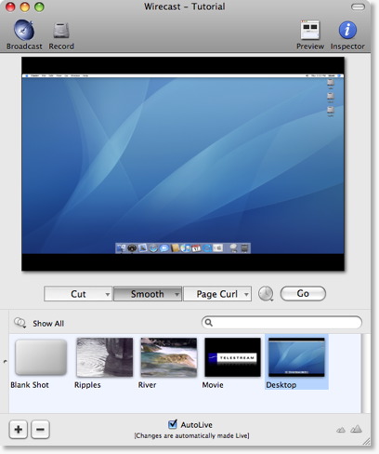This screenshot has width=379, height=454.
Task: Open the Inspector info icon
Action: tap(347, 30)
